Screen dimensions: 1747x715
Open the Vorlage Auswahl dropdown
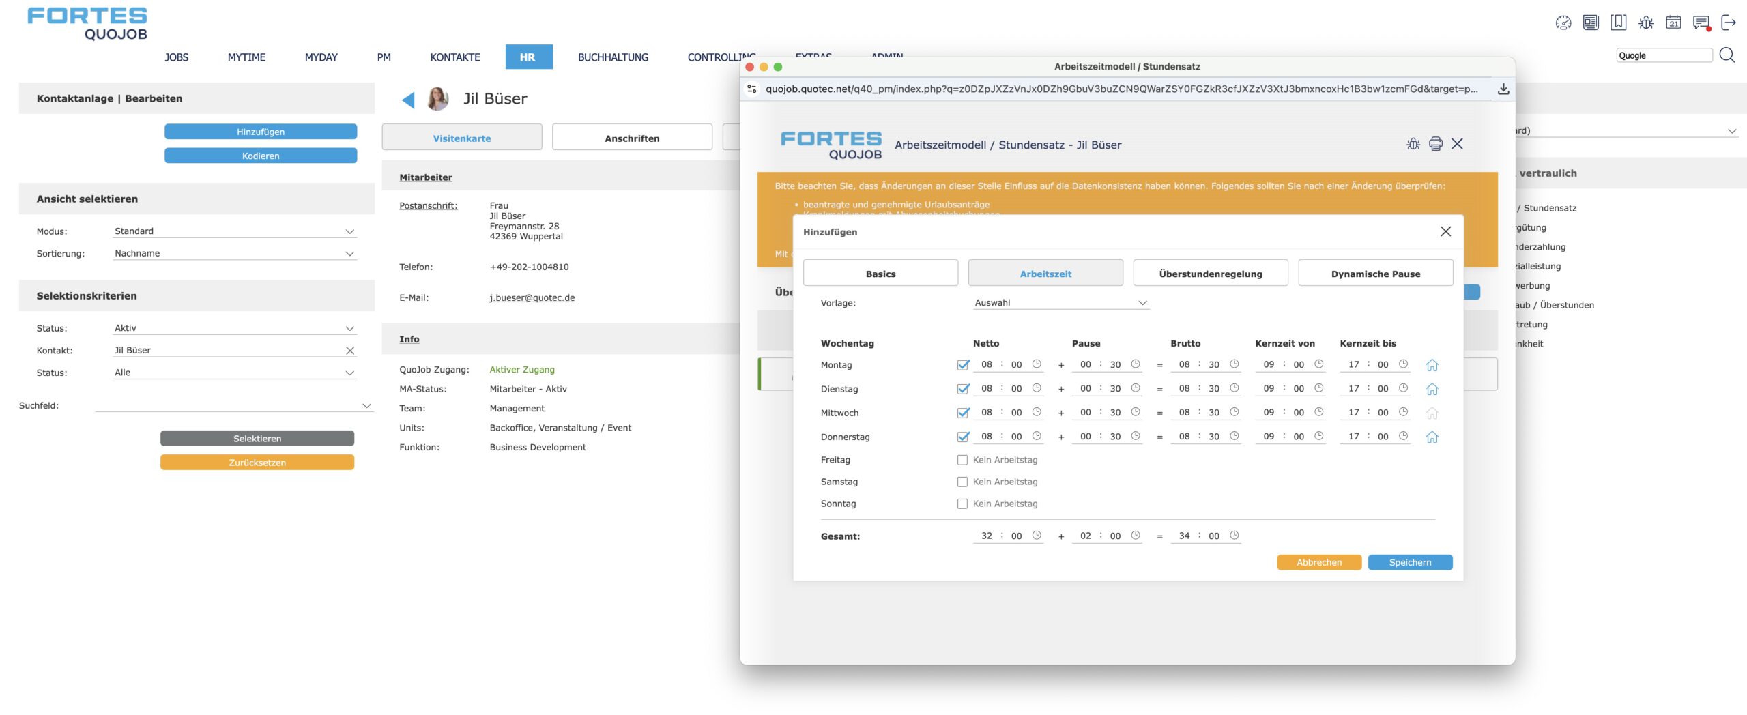1060,302
